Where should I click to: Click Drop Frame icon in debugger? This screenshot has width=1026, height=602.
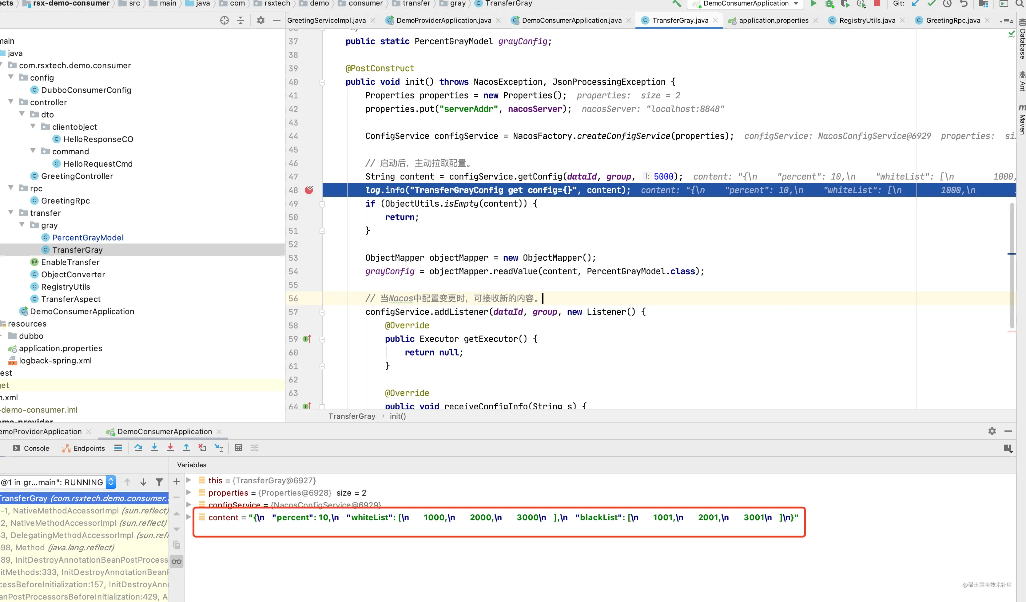click(202, 448)
